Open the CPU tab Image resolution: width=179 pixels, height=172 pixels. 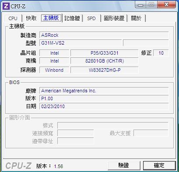point(13,18)
